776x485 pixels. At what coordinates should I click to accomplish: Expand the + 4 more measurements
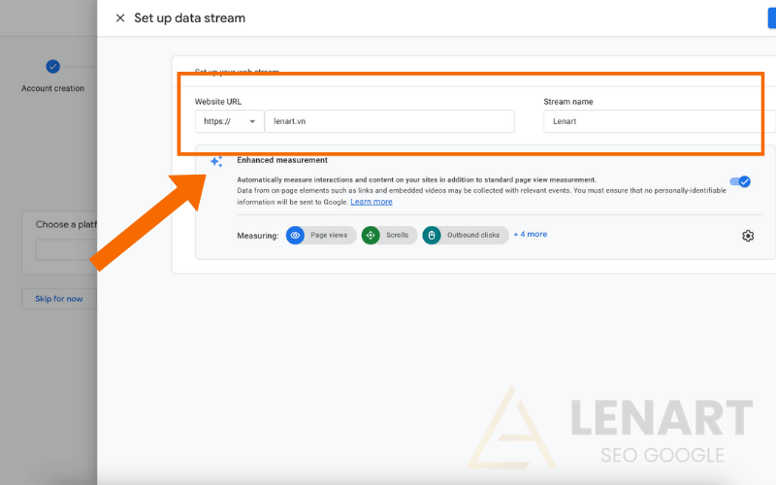tap(530, 234)
